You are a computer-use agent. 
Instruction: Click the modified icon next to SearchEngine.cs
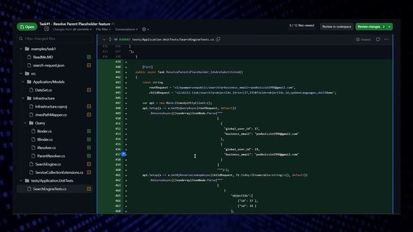pos(89,164)
